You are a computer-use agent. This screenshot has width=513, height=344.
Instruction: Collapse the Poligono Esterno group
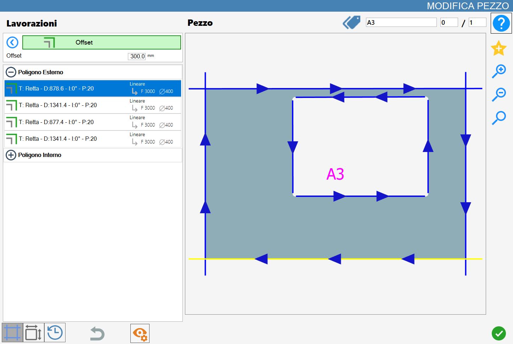[x=11, y=72]
